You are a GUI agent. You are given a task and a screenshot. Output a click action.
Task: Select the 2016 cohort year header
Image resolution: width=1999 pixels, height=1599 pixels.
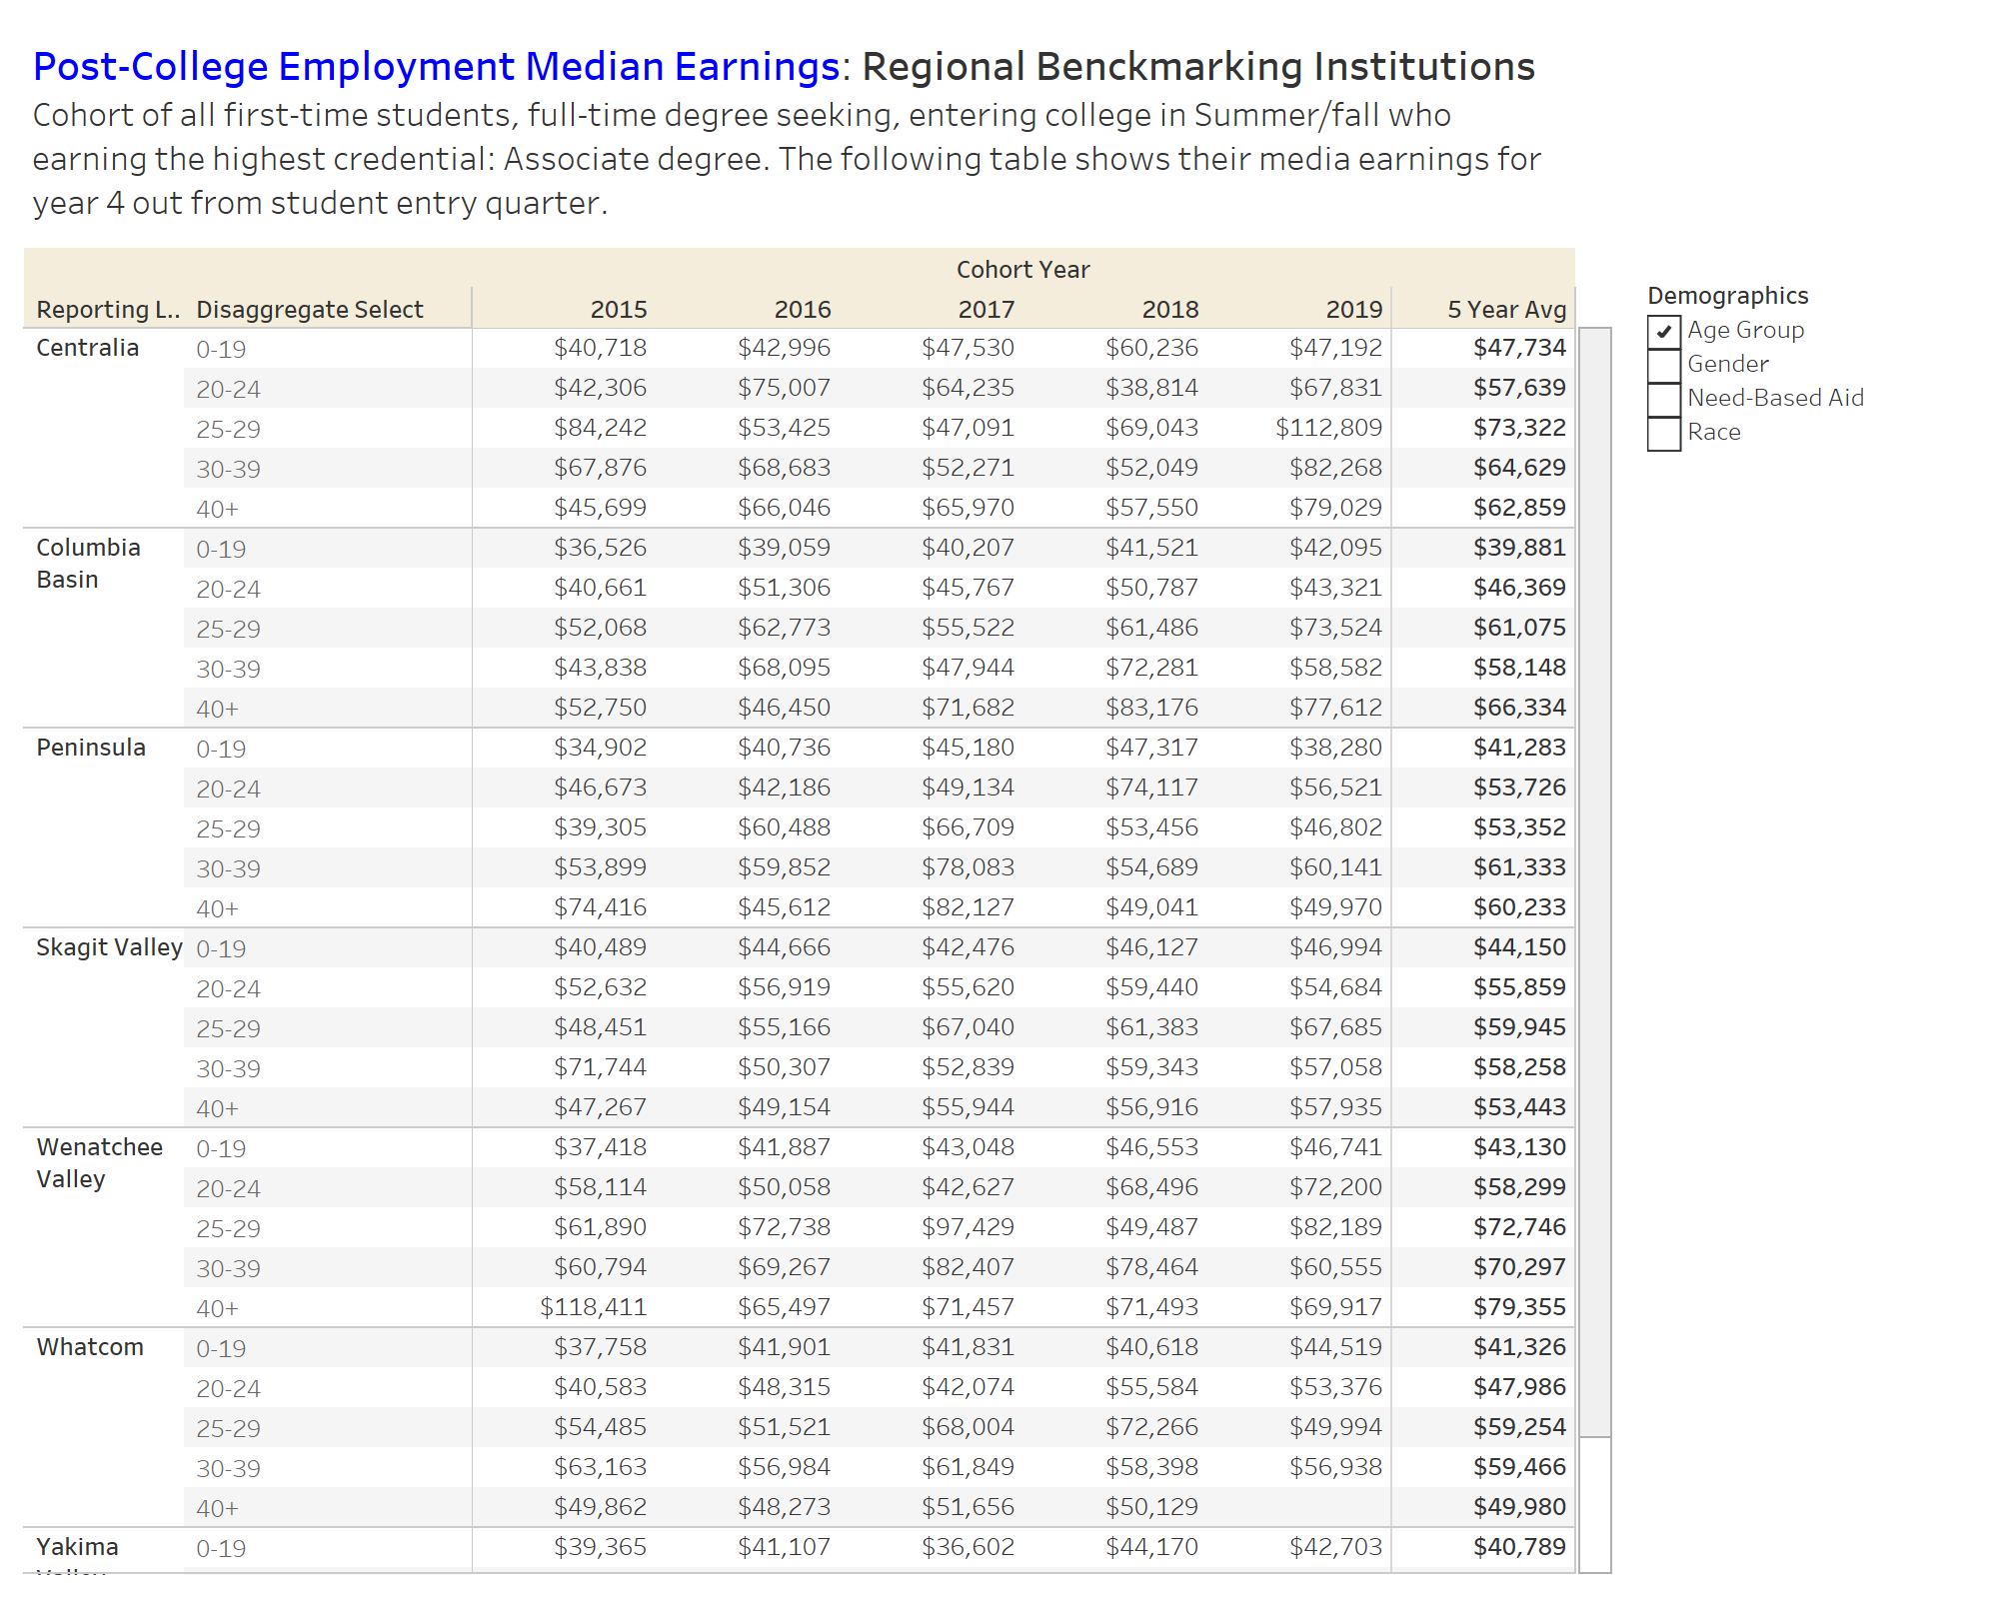[x=803, y=310]
